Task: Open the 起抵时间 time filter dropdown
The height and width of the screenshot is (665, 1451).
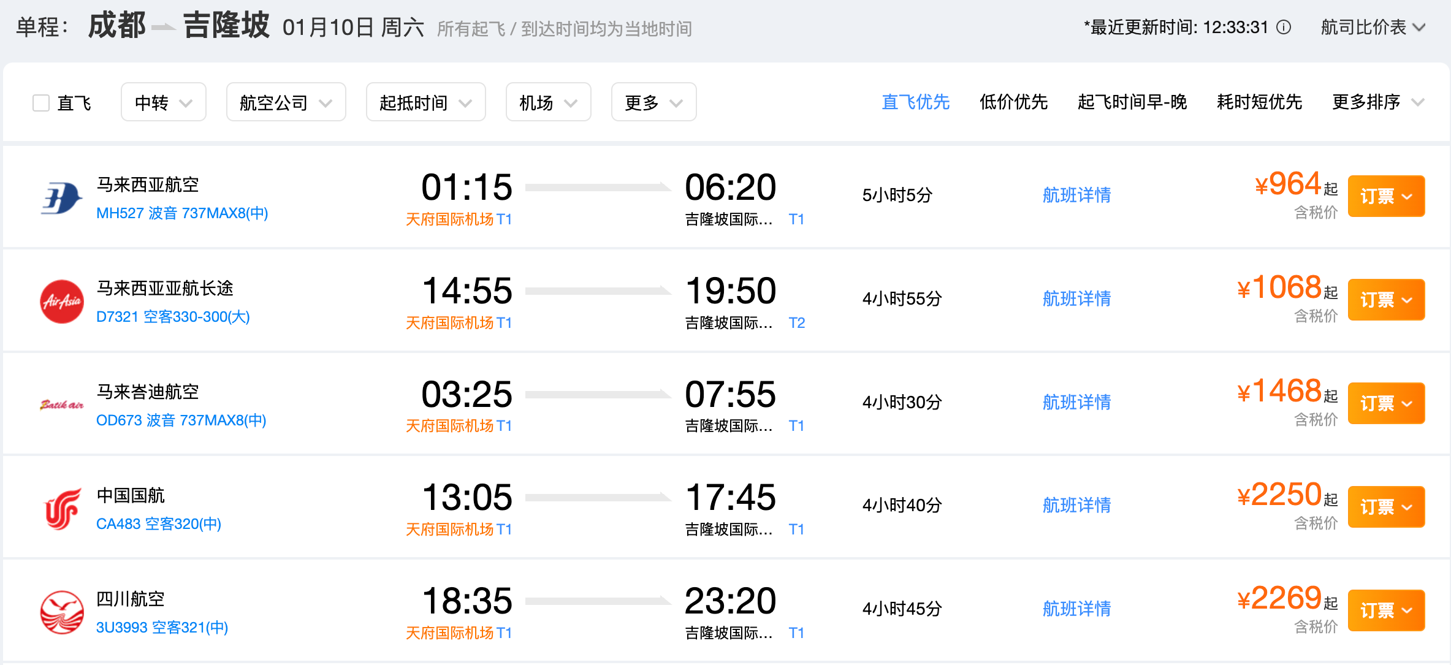Action: 425,102
